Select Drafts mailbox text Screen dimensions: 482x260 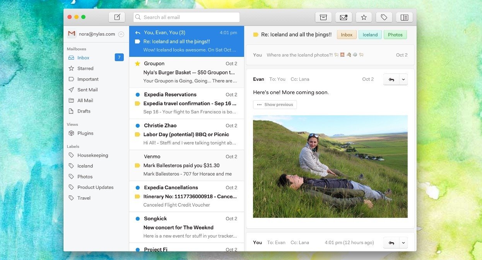84,111
